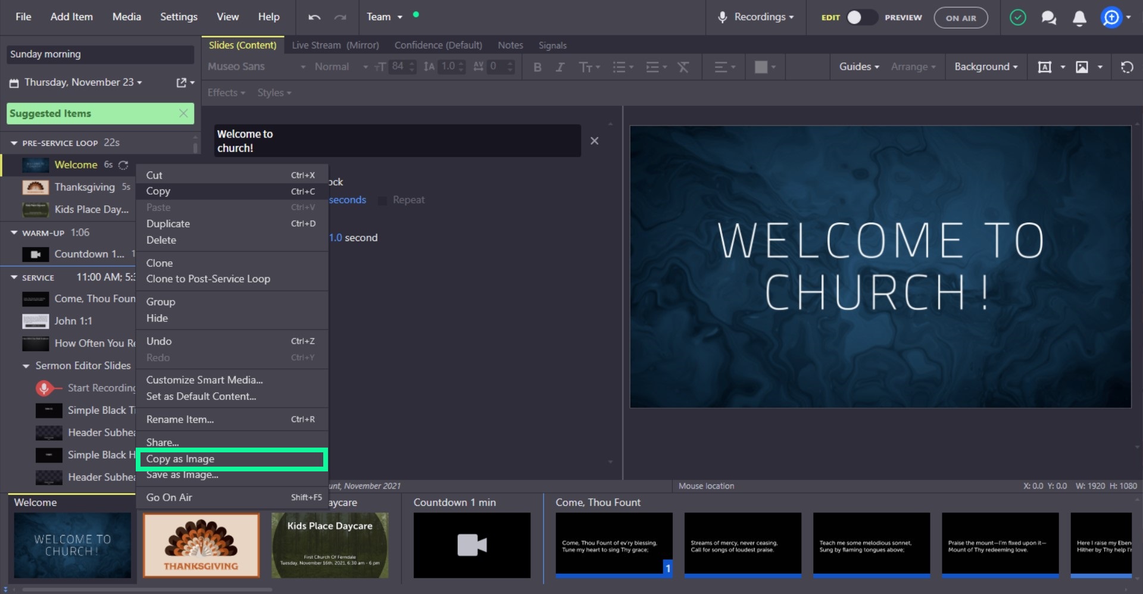This screenshot has height=594, width=1143.
Task: Open the Guides dropdown
Action: (858, 67)
